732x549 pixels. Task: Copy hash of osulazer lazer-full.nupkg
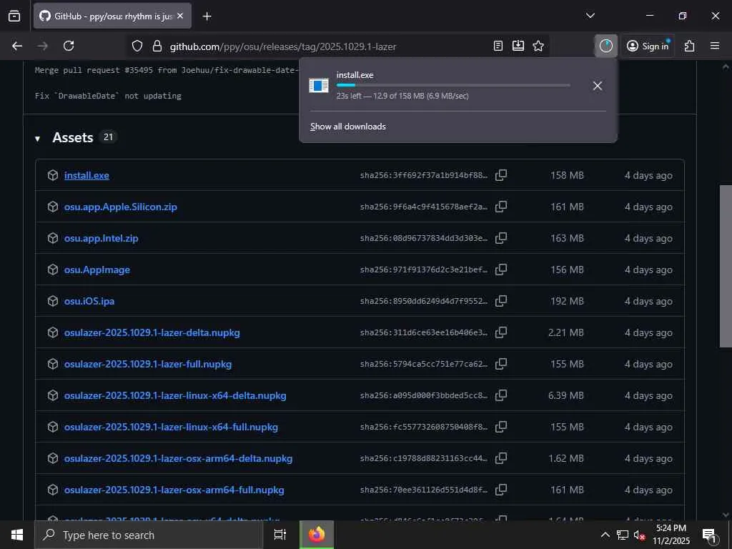click(501, 364)
